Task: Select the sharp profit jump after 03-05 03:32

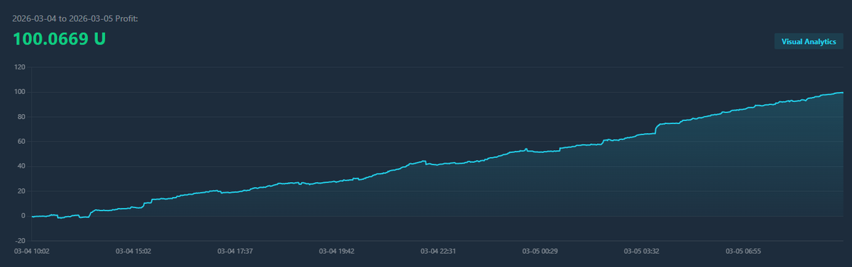Action: (656, 129)
